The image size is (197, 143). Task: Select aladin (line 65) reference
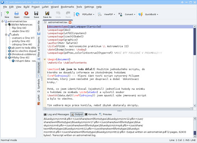(20, 31)
